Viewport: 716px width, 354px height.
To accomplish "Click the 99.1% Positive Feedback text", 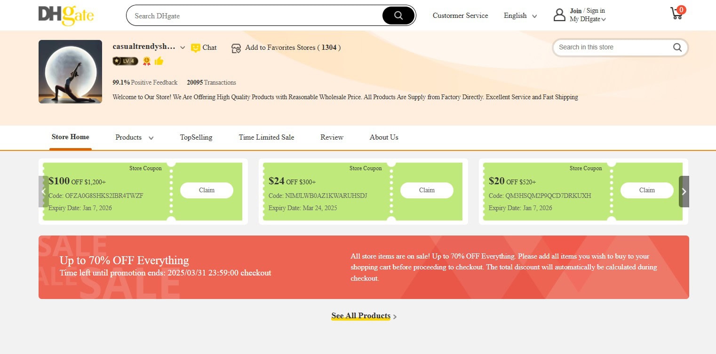I will (145, 82).
